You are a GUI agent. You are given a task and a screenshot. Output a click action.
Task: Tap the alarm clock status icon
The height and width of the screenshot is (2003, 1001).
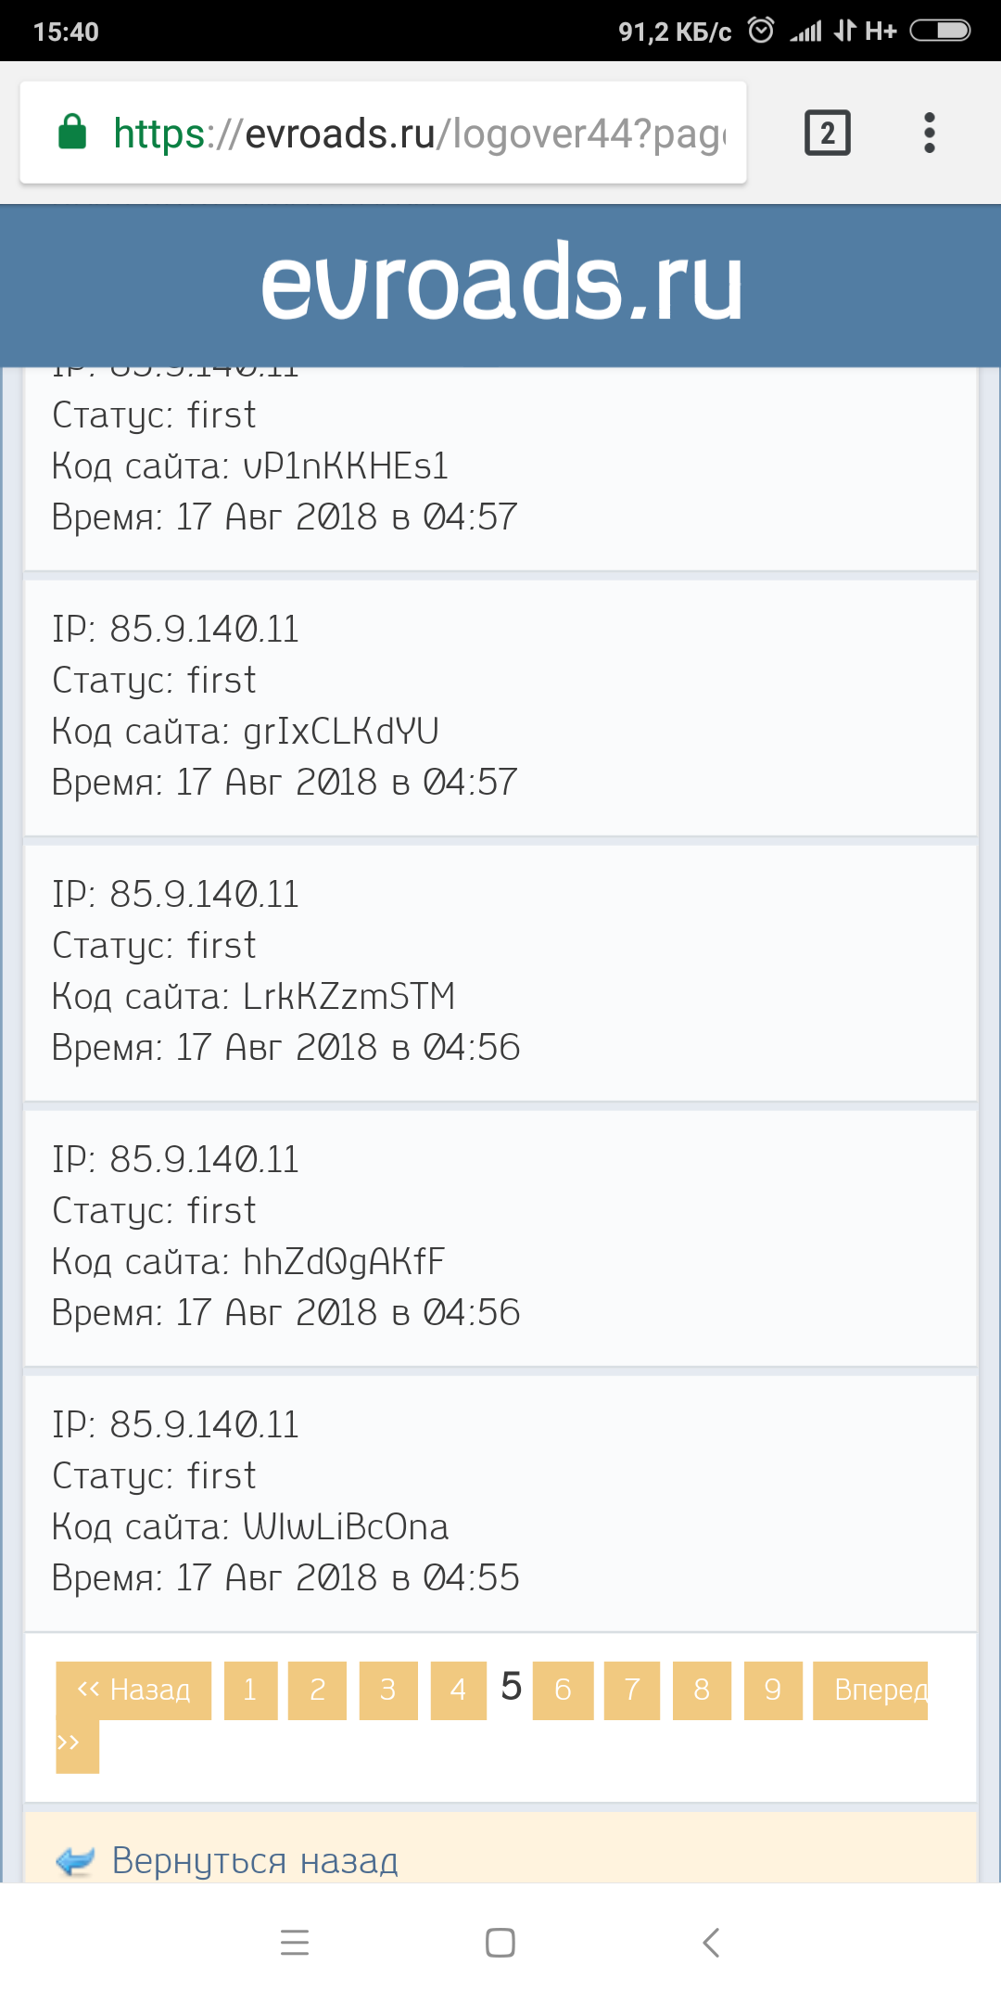coord(761,31)
